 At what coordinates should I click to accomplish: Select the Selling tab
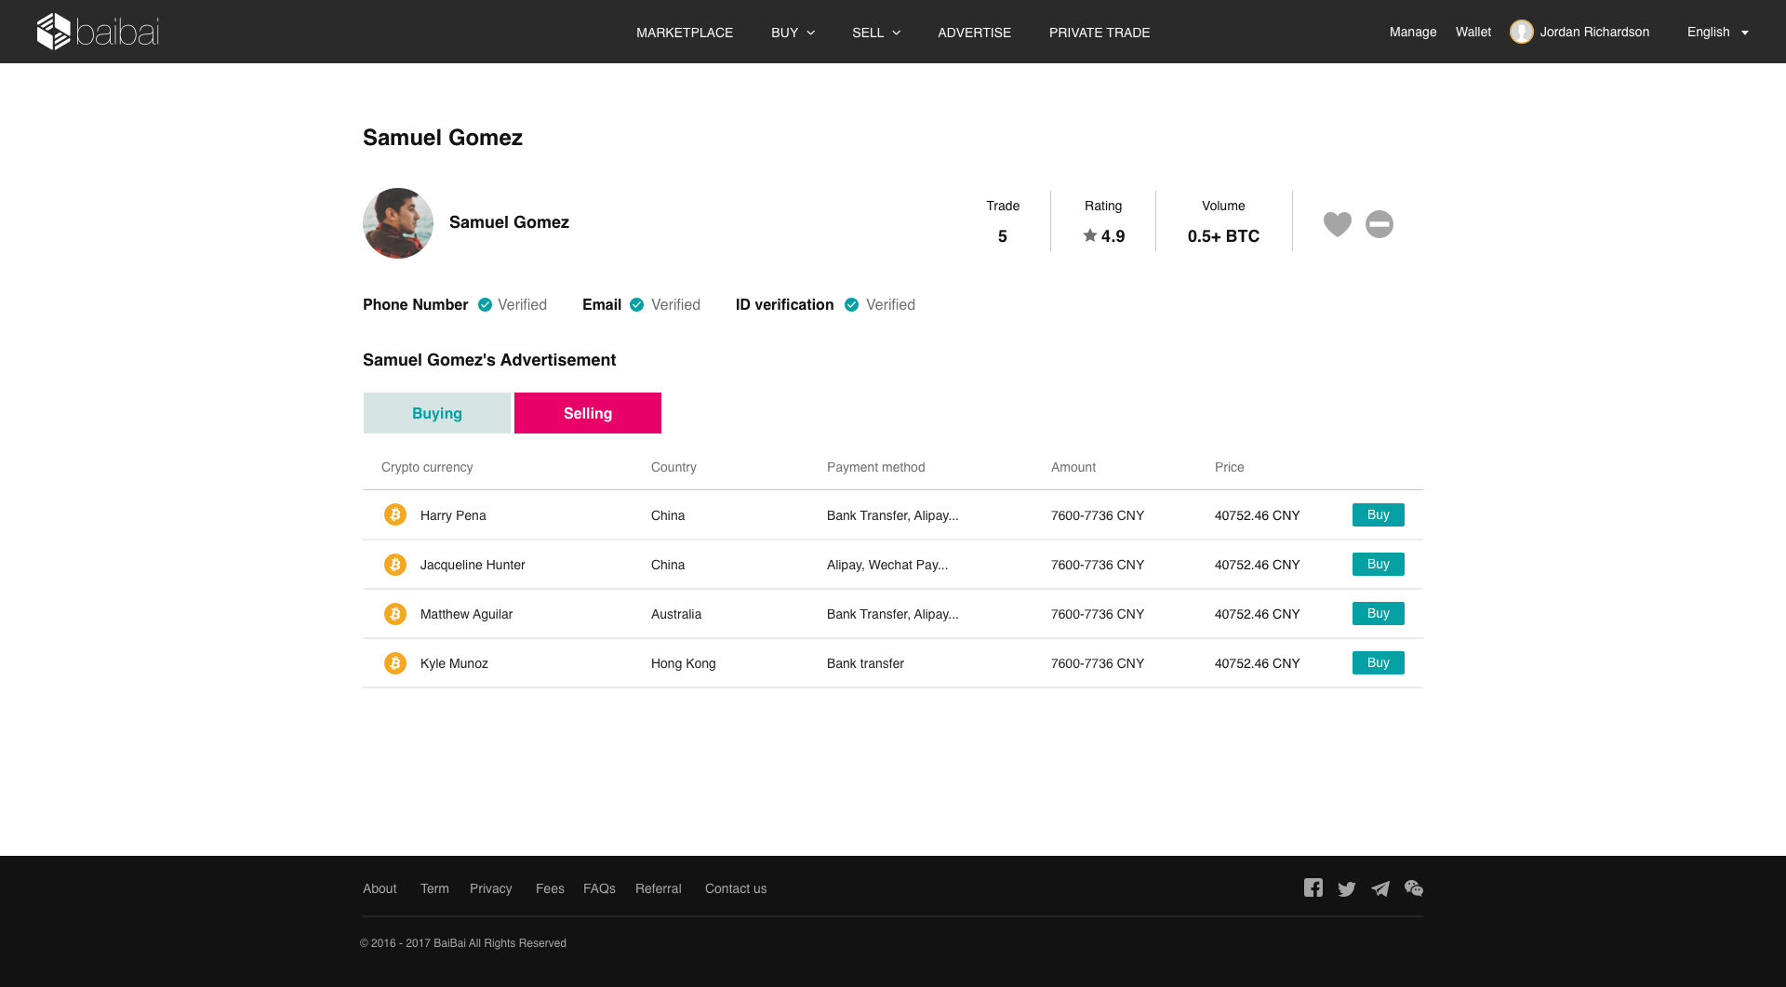[x=588, y=413]
